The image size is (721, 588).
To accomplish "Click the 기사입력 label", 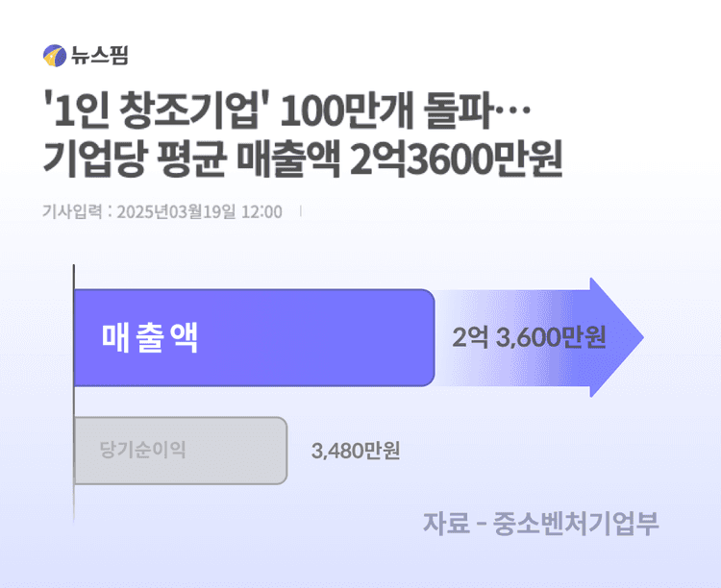I will [x=72, y=211].
